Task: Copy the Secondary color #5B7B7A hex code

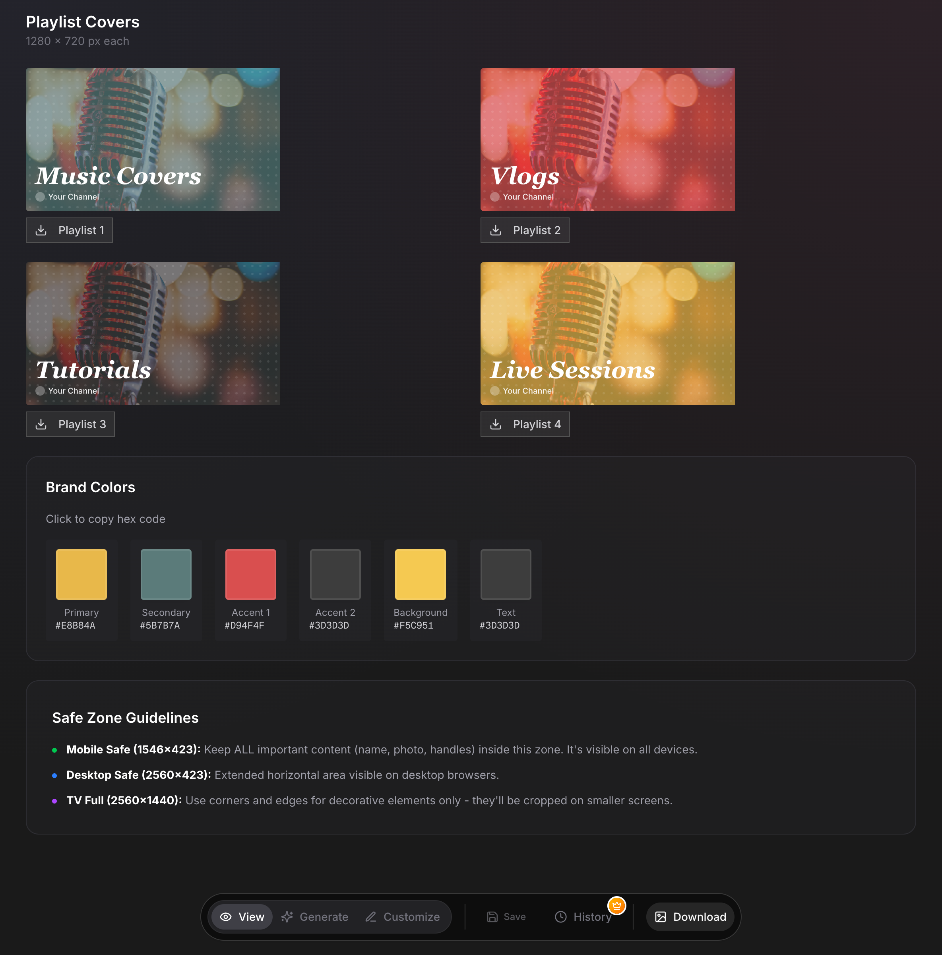Action: [166, 574]
